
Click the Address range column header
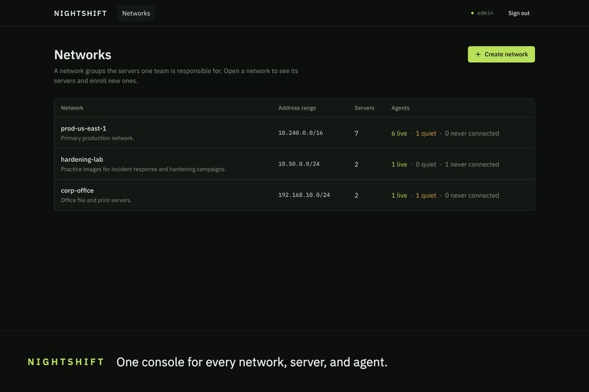pyautogui.click(x=297, y=108)
